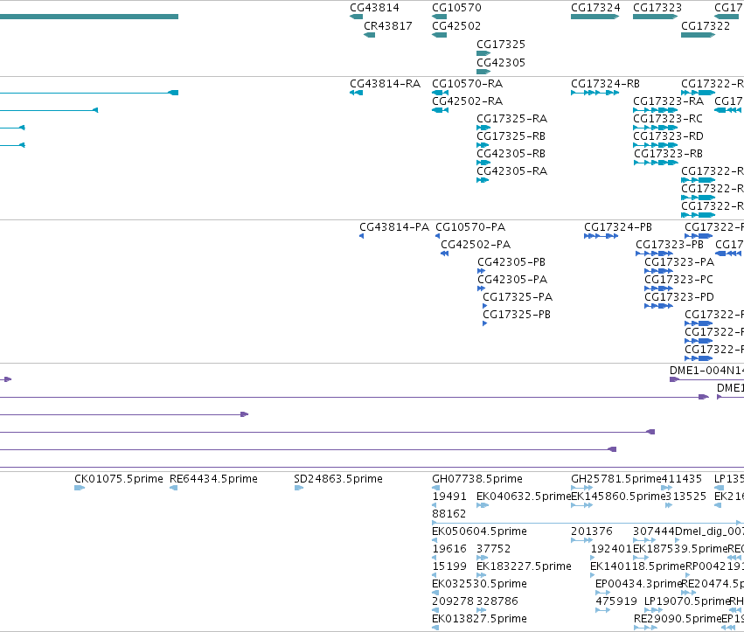Open the EK050604.5prime EST label

point(479,531)
